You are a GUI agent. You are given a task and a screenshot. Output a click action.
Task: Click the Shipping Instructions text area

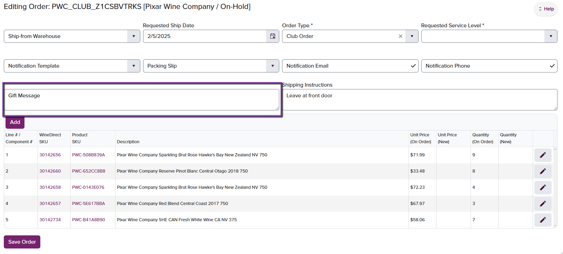point(420,100)
